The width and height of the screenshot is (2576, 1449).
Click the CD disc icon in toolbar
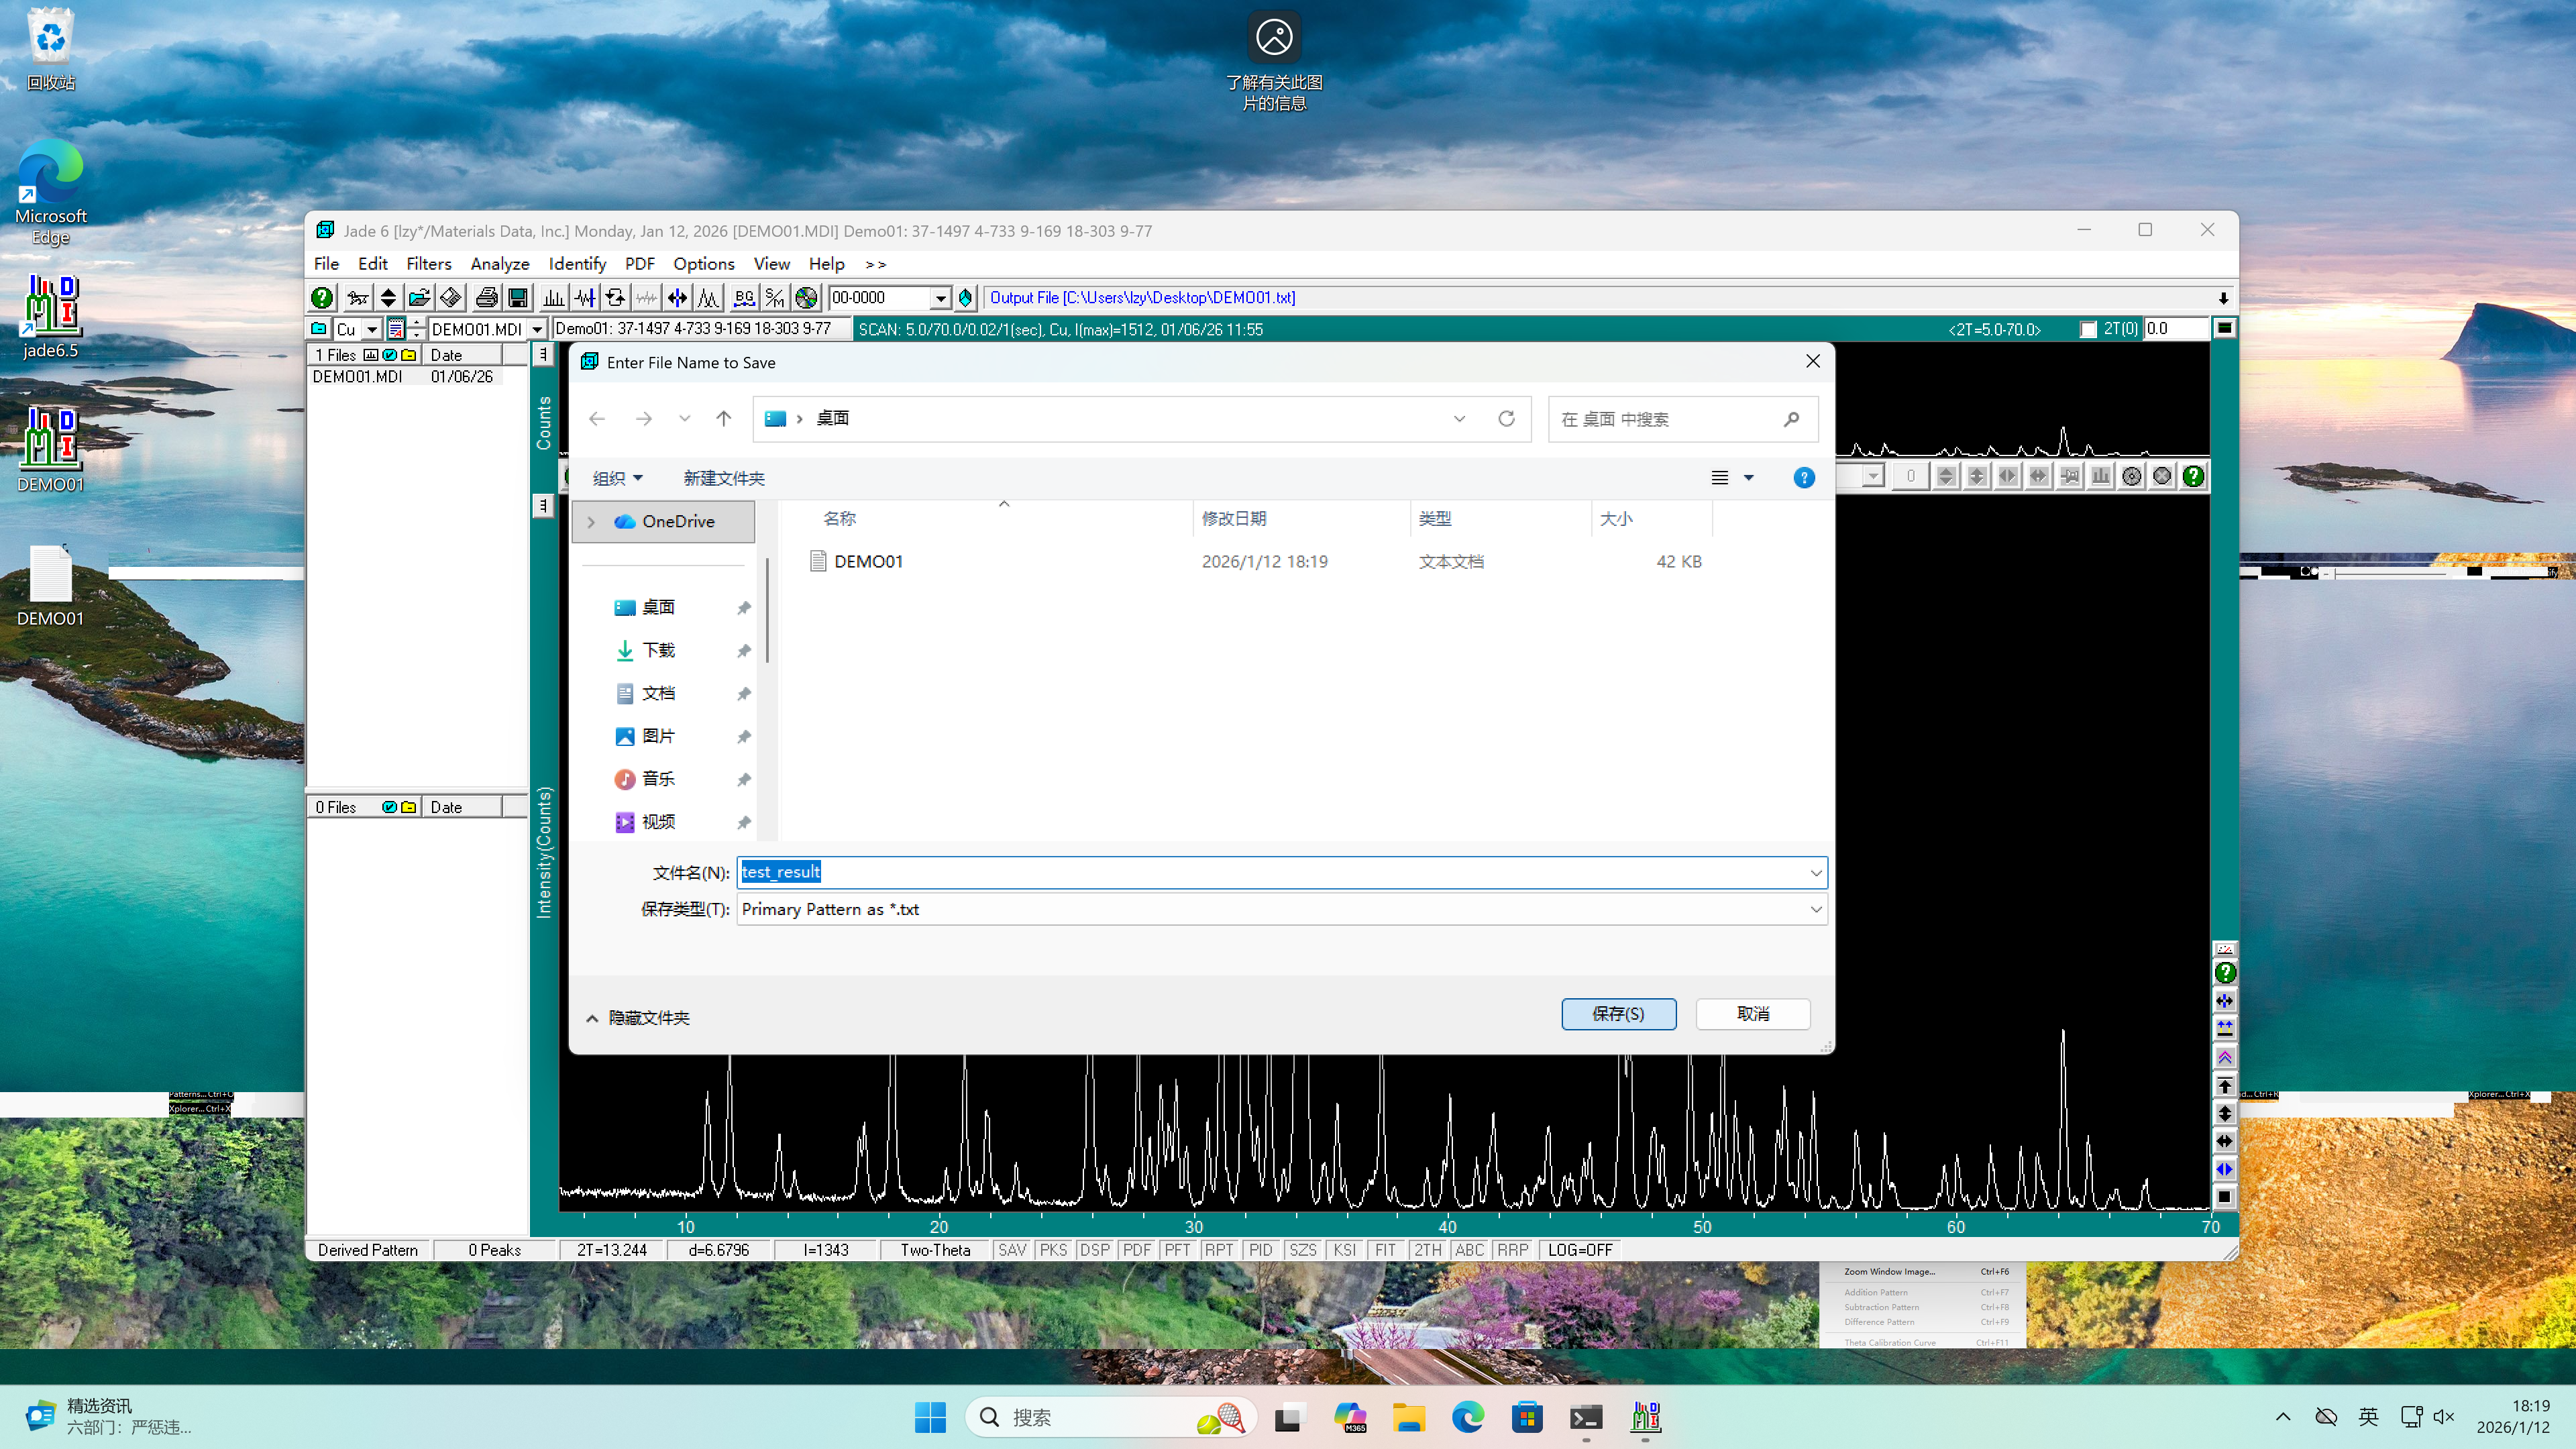click(x=806, y=297)
